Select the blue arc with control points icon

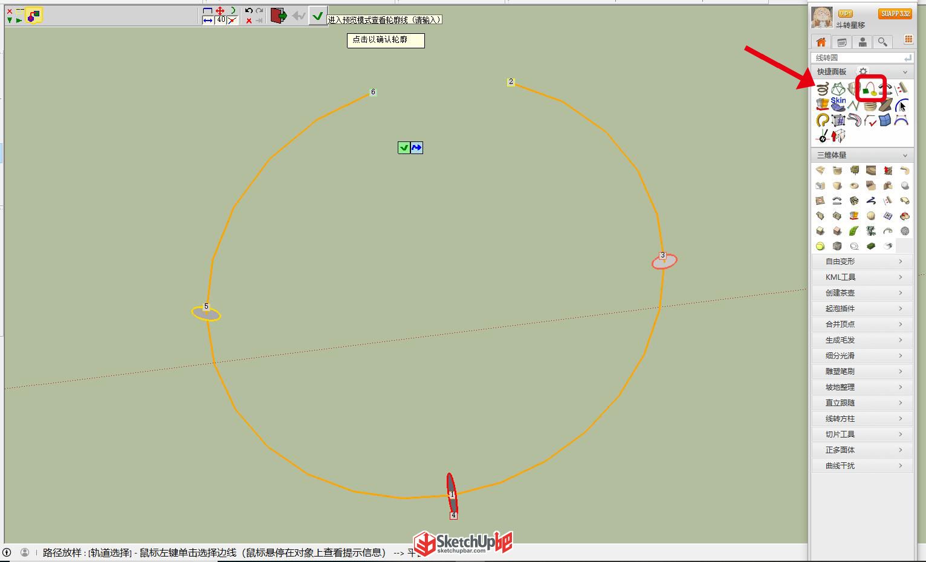click(x=901, y=120)
